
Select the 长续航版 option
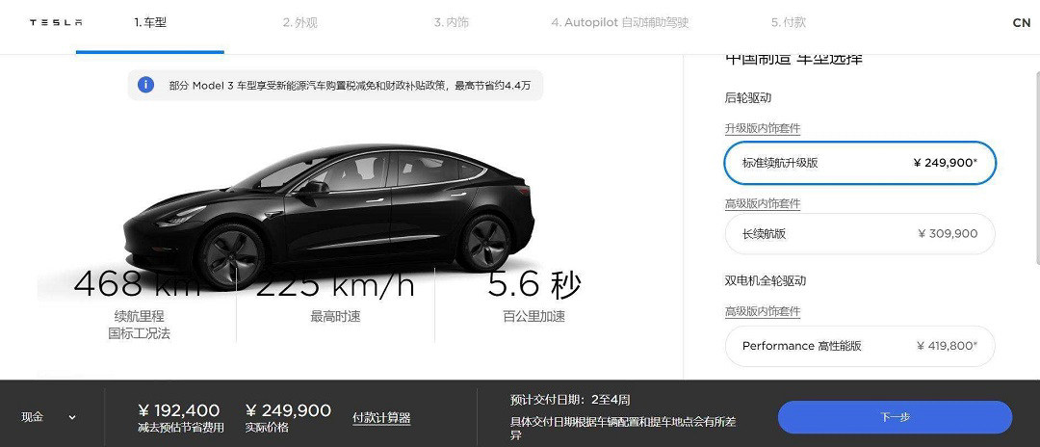click(x=860, y=233)
